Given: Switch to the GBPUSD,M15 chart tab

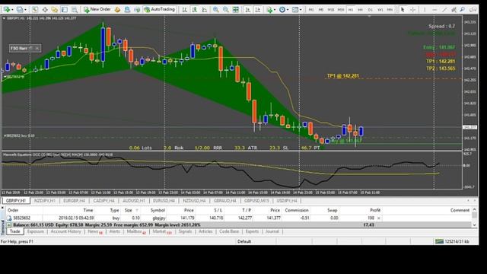Looking at the screenshot, I should tap(256, 201).
